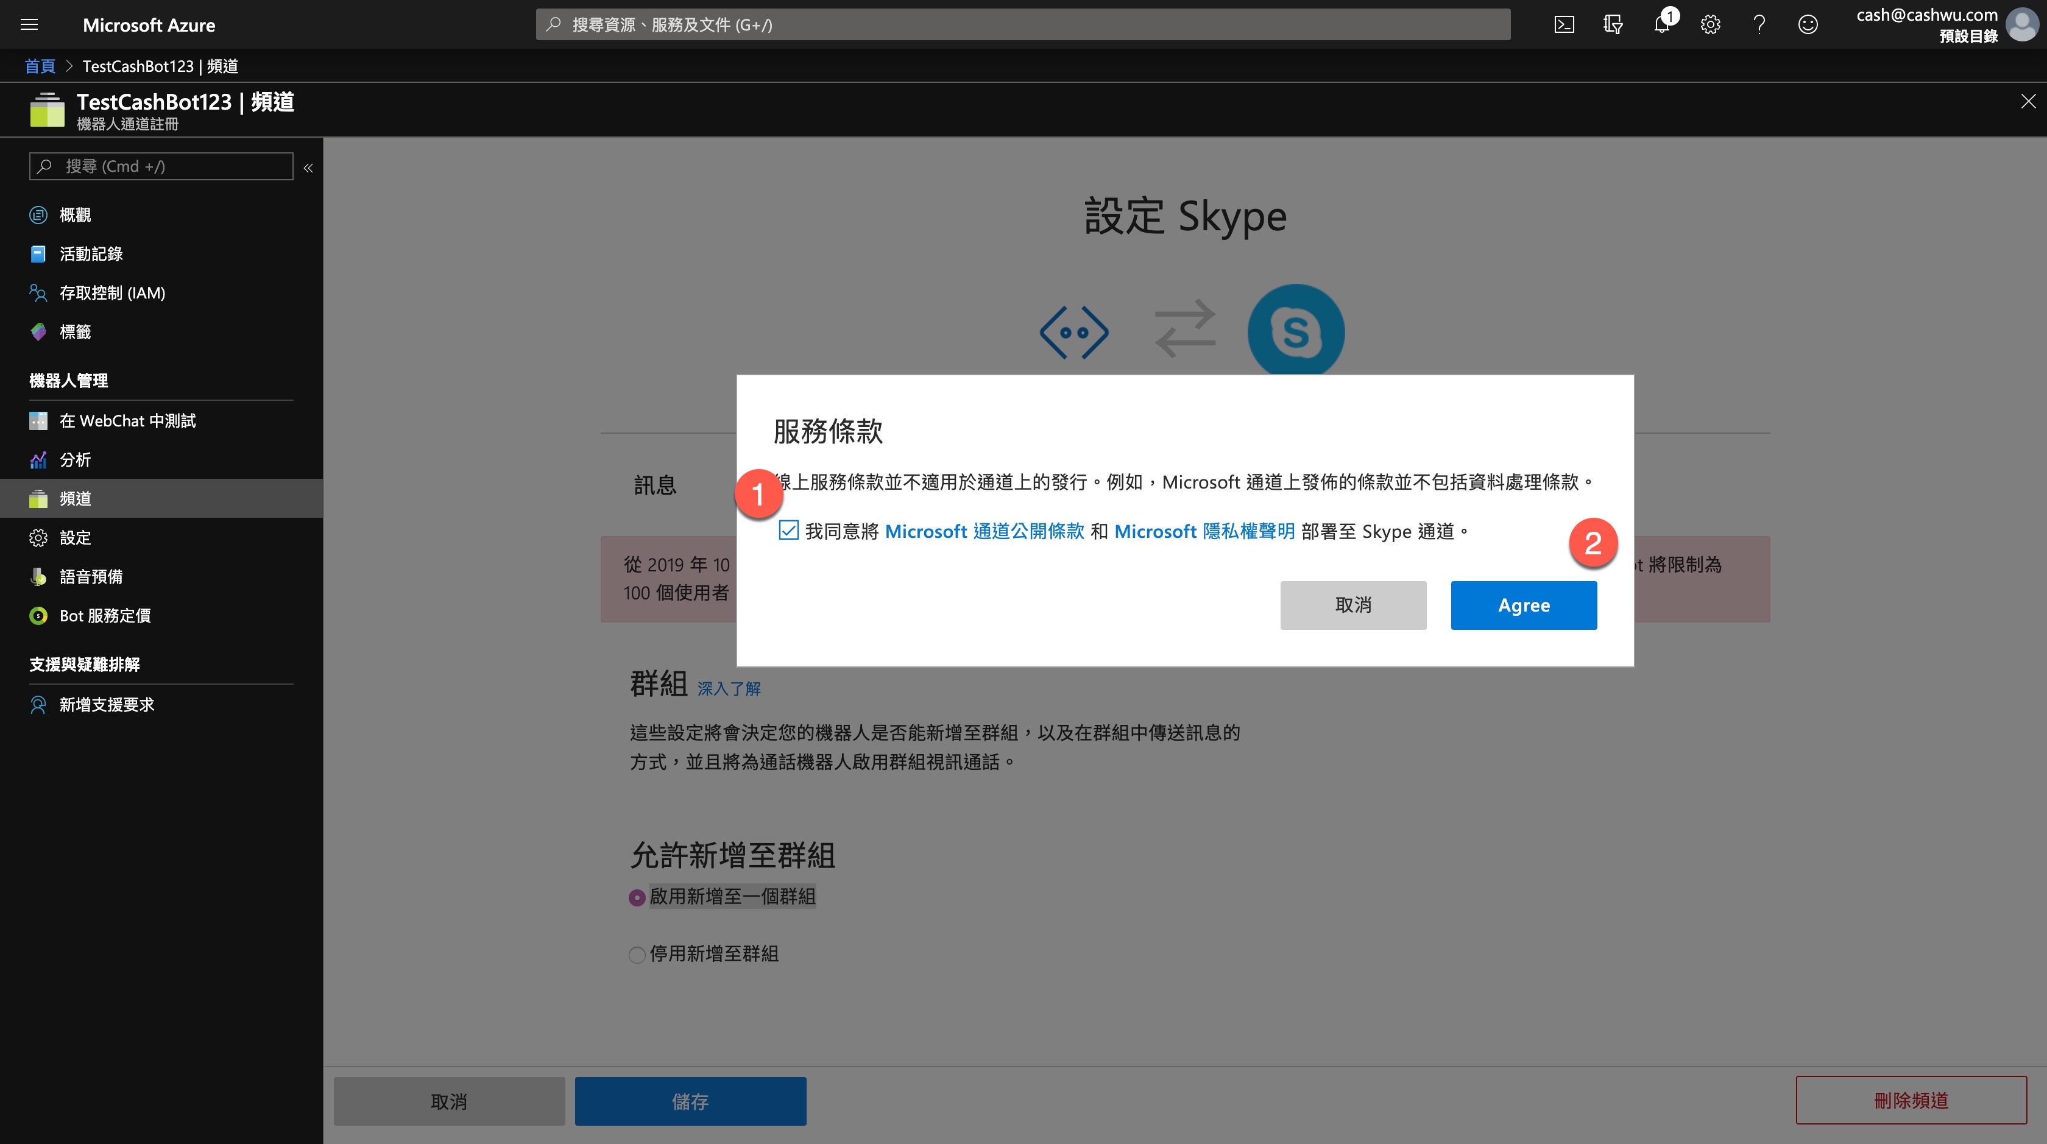Screen dimensions: 2047x1144
Task: Go to 存取控制 (IAM) menu item
Action: 112,293
